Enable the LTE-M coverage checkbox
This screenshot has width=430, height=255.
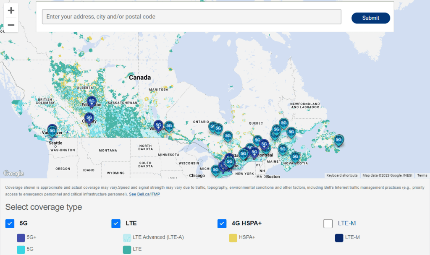coord(328,224)
